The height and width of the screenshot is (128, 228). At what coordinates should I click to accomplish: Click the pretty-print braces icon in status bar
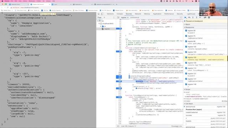(x=118, y=126)
